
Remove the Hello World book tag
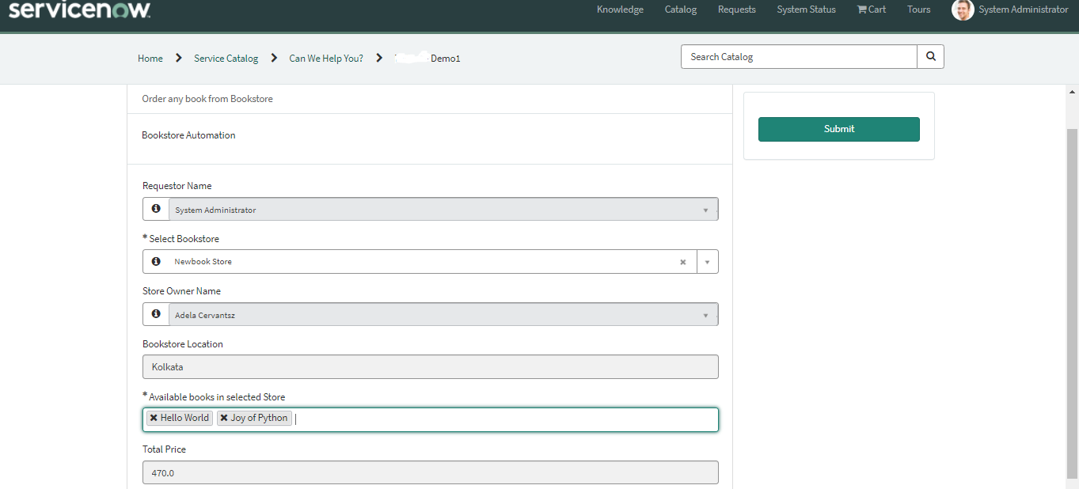(152, 418)
